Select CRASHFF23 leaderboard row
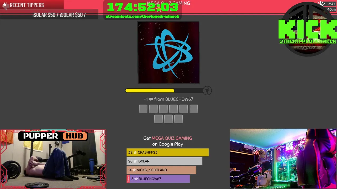Image resolution: width=337 pixels, height=189 pixels. click(167, 152)
